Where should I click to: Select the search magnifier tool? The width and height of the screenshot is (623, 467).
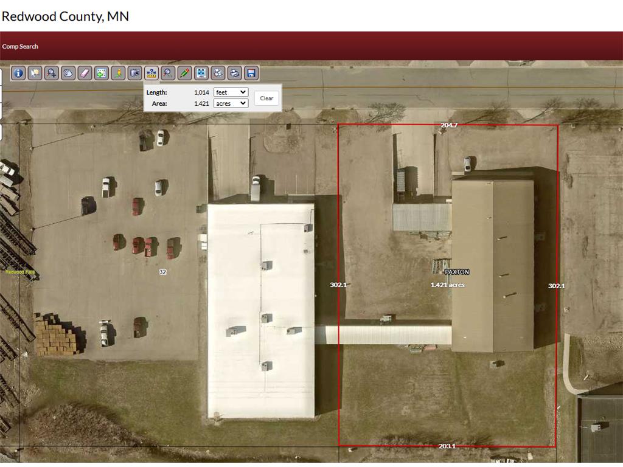click(x=169, y=73)
